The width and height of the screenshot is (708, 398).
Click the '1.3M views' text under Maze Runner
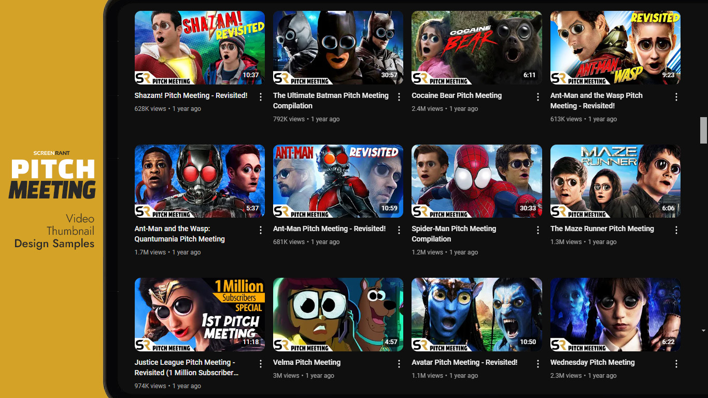point(566,242)
